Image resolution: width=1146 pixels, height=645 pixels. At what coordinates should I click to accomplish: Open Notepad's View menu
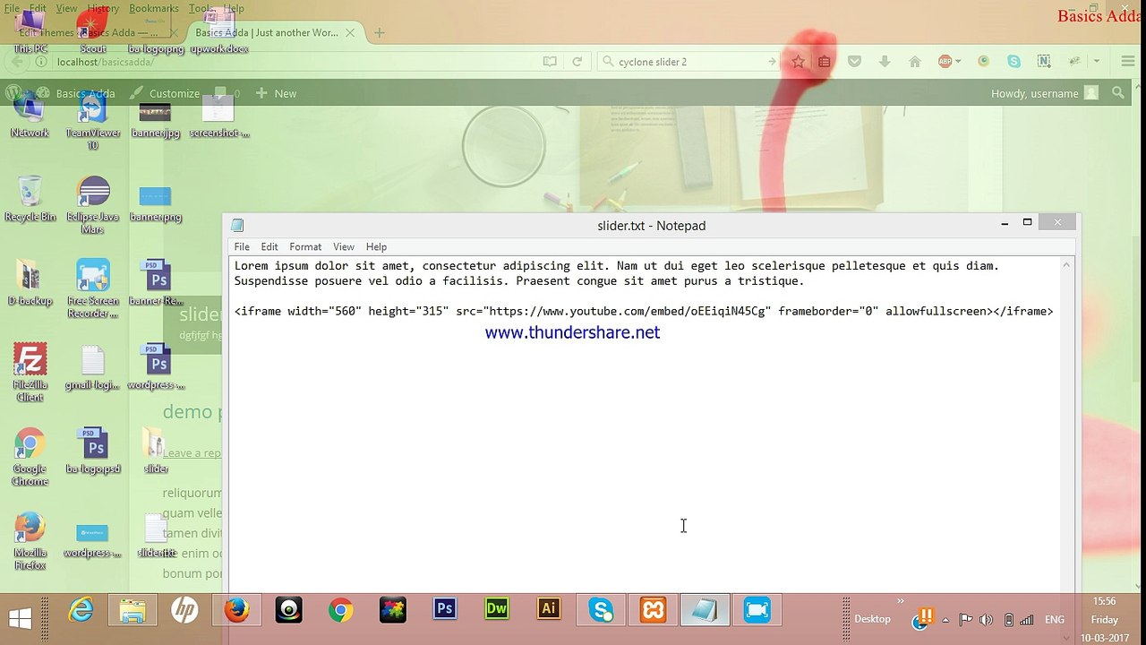[x=344, y=246]
